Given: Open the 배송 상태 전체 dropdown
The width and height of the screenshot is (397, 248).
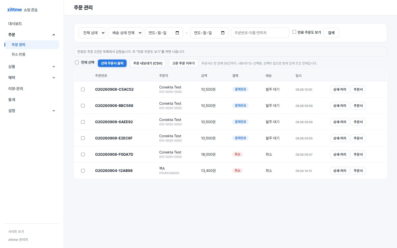Looking at the screenshot, I should tap(125, 33).
